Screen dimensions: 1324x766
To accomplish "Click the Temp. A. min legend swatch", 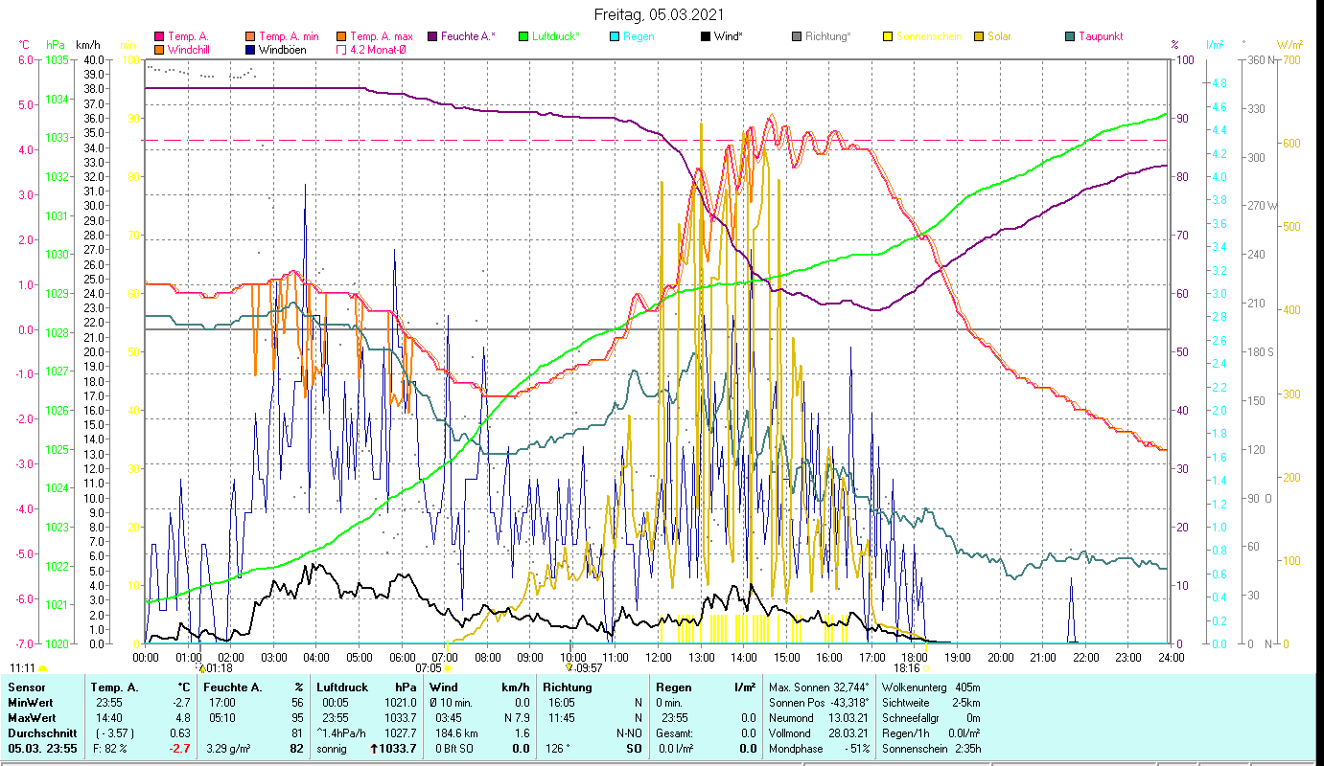I will pos(250,36).
